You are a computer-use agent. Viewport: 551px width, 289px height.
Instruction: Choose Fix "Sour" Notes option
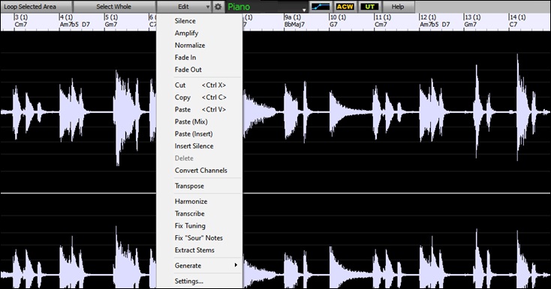[199, 238]
